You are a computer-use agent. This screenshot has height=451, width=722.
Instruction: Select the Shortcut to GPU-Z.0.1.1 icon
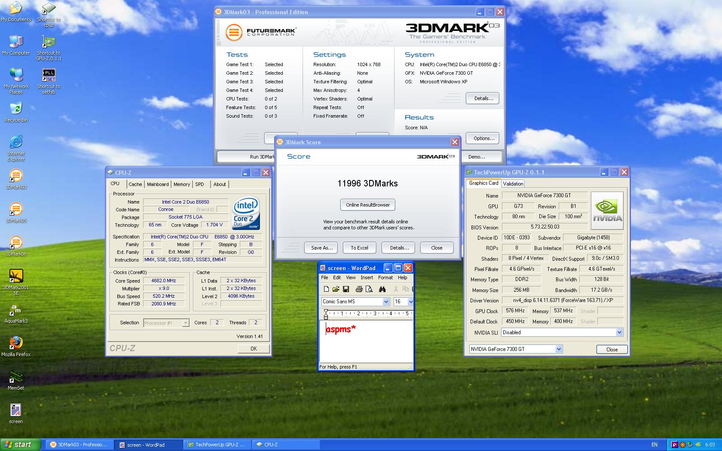(49, 48)
